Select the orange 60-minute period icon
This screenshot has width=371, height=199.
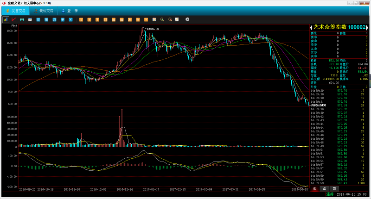coord(122,19)
